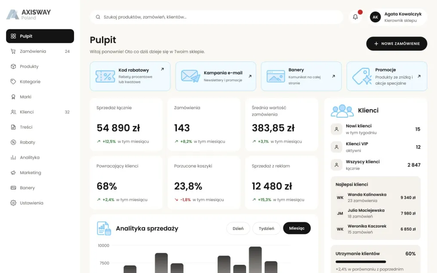
Task: Click the Klienci count badge 32
Action: pos(67,112)
